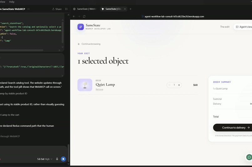This screenshot has width=252, height=167.
Task: Click the Subtotal label in order summary
Action: (x=217, y=99)
